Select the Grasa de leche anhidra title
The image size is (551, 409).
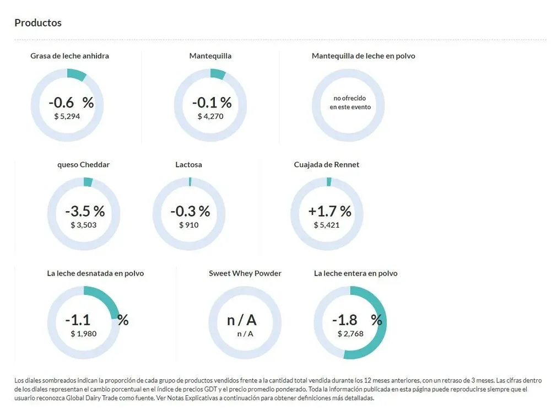coord(69,56)
